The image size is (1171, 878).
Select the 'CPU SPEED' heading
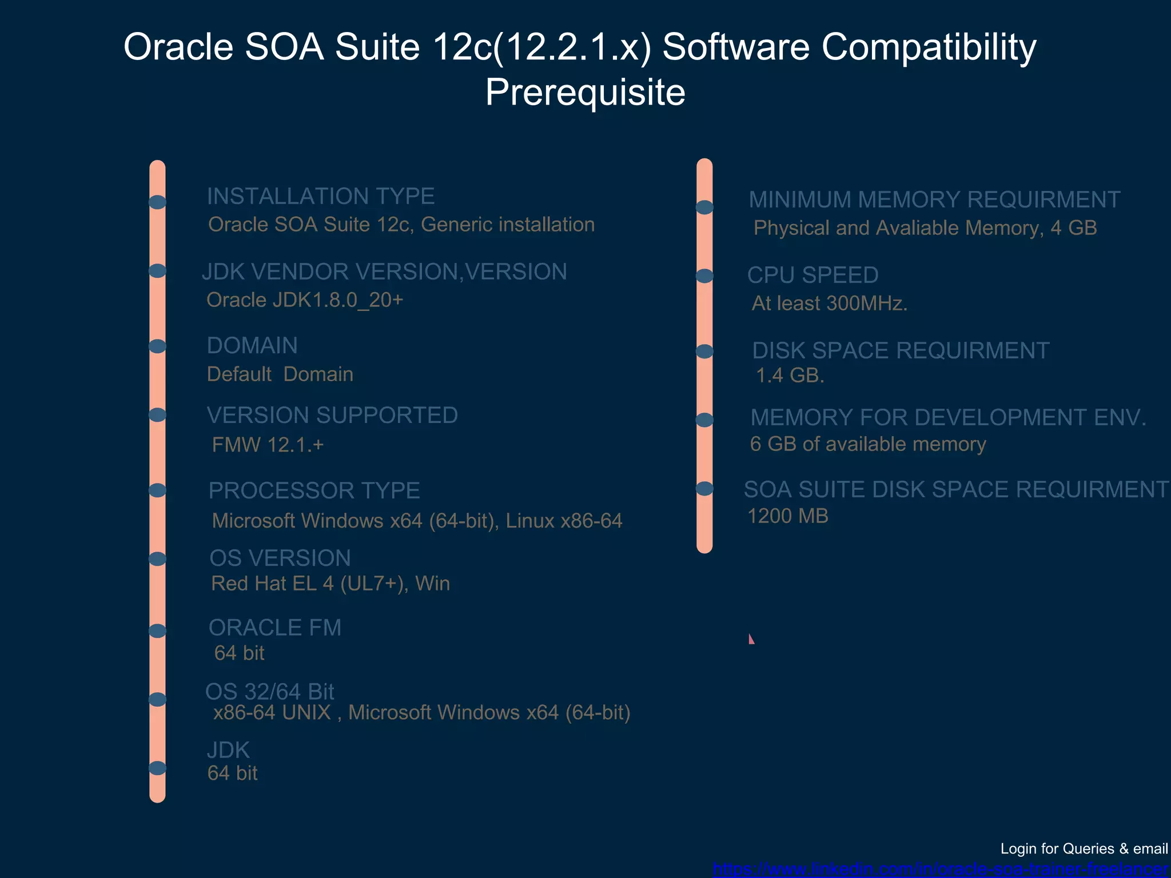pos(812,275)
